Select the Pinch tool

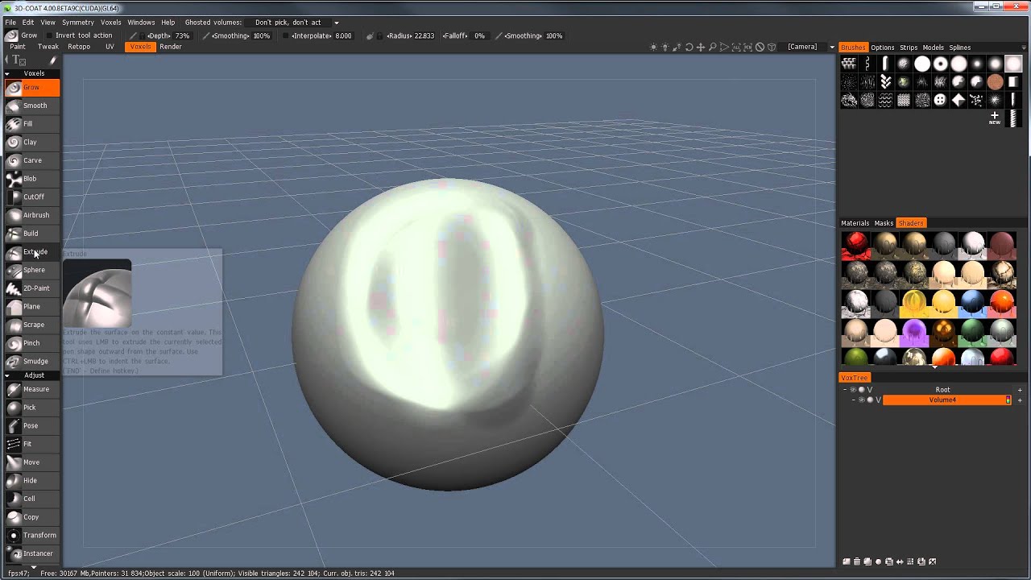(31, 343)
